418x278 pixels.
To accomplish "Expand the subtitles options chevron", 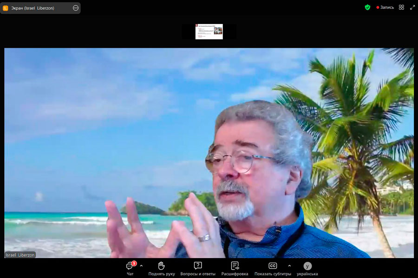I will tap(289, 266).
